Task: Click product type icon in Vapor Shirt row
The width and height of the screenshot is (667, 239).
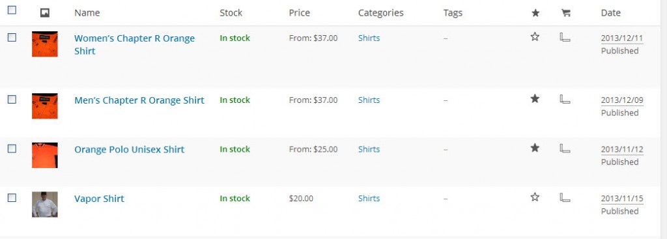Action: (x=565, y=197)
